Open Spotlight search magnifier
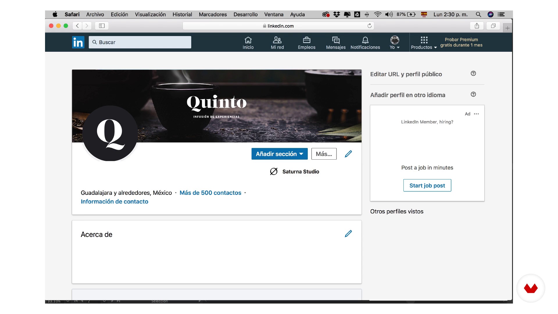 point(478,15)
